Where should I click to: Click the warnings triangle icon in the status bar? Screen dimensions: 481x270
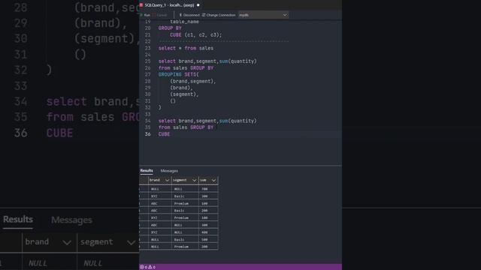pos(150,267)
